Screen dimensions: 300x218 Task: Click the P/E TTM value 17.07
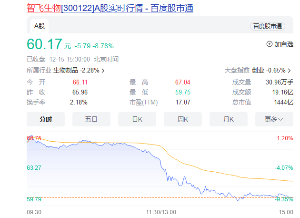[x=183, y=102]
